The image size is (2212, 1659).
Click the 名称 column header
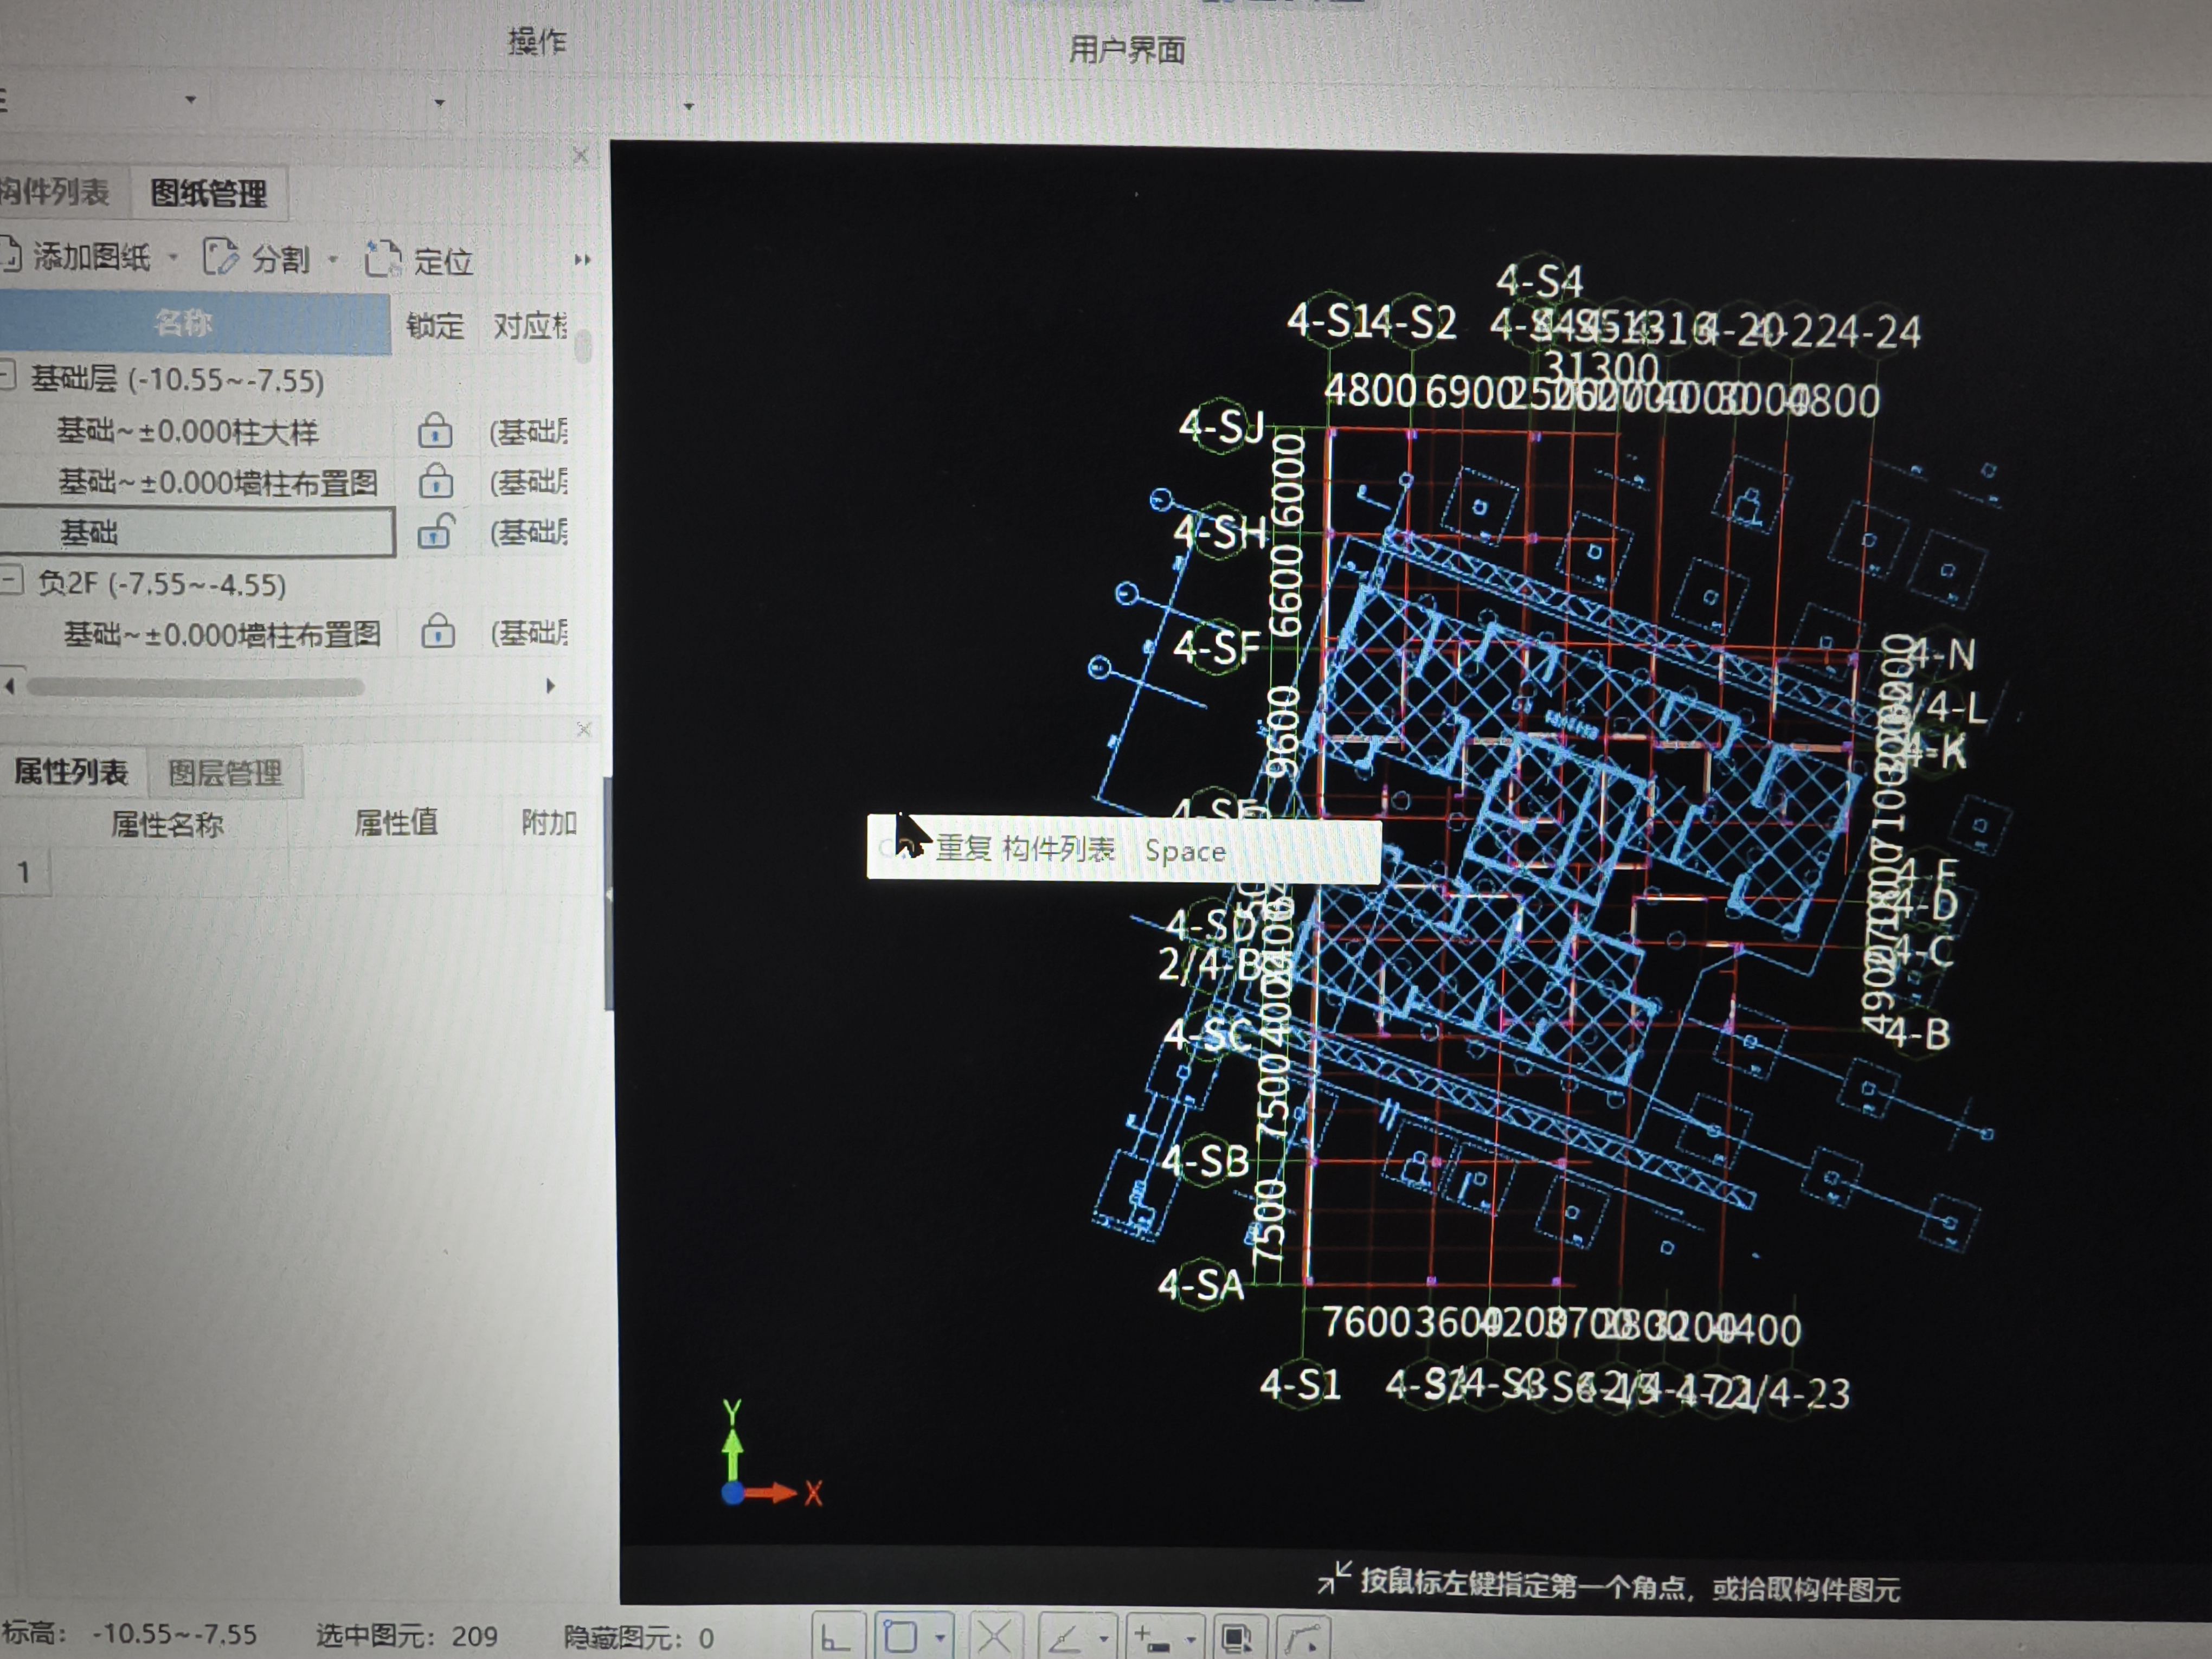(184, 323)
